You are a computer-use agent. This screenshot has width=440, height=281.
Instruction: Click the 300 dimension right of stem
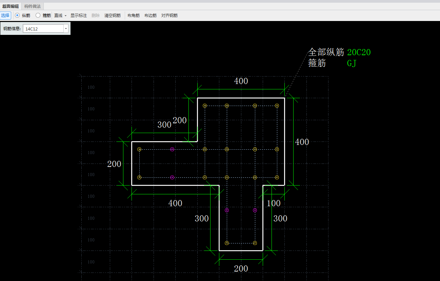coord(280,219)
